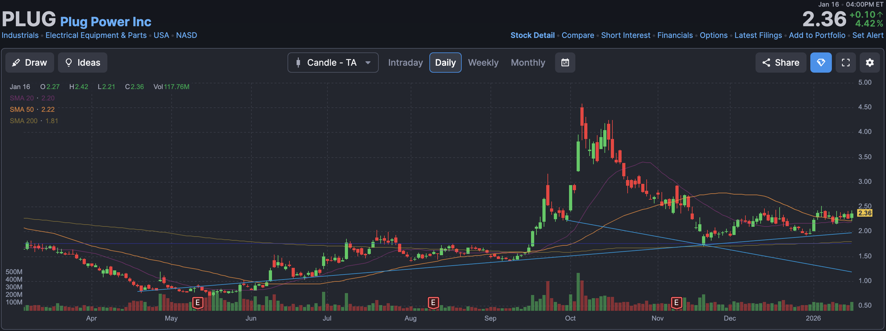Click the SMA 200 indicator label
Image resolution: width=886 pixels, height=331 pixels.
click(x=23, y=121)
